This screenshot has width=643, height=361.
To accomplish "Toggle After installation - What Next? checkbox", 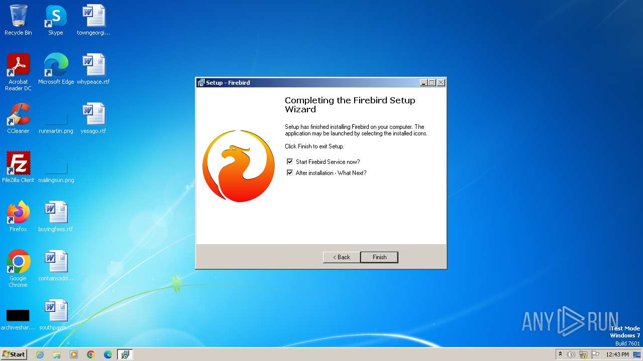I will click(289, 173).
